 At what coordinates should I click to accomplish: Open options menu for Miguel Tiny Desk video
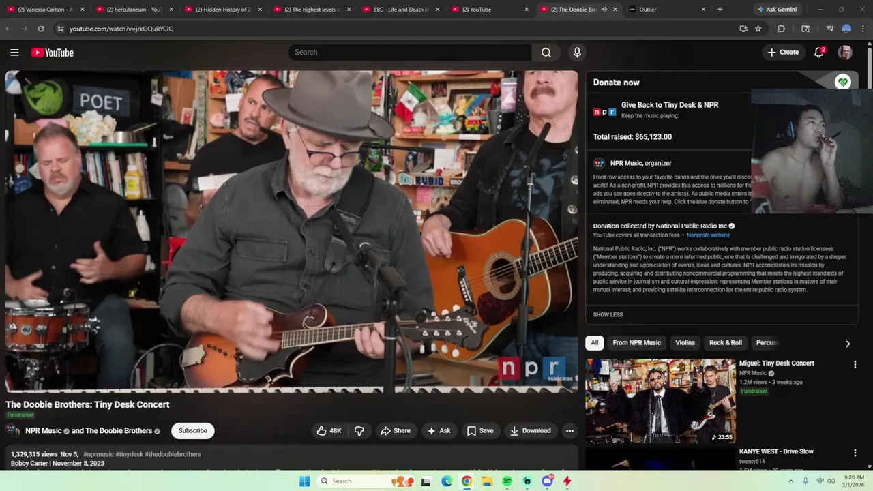pyautogui.click(x=855, y=365)
